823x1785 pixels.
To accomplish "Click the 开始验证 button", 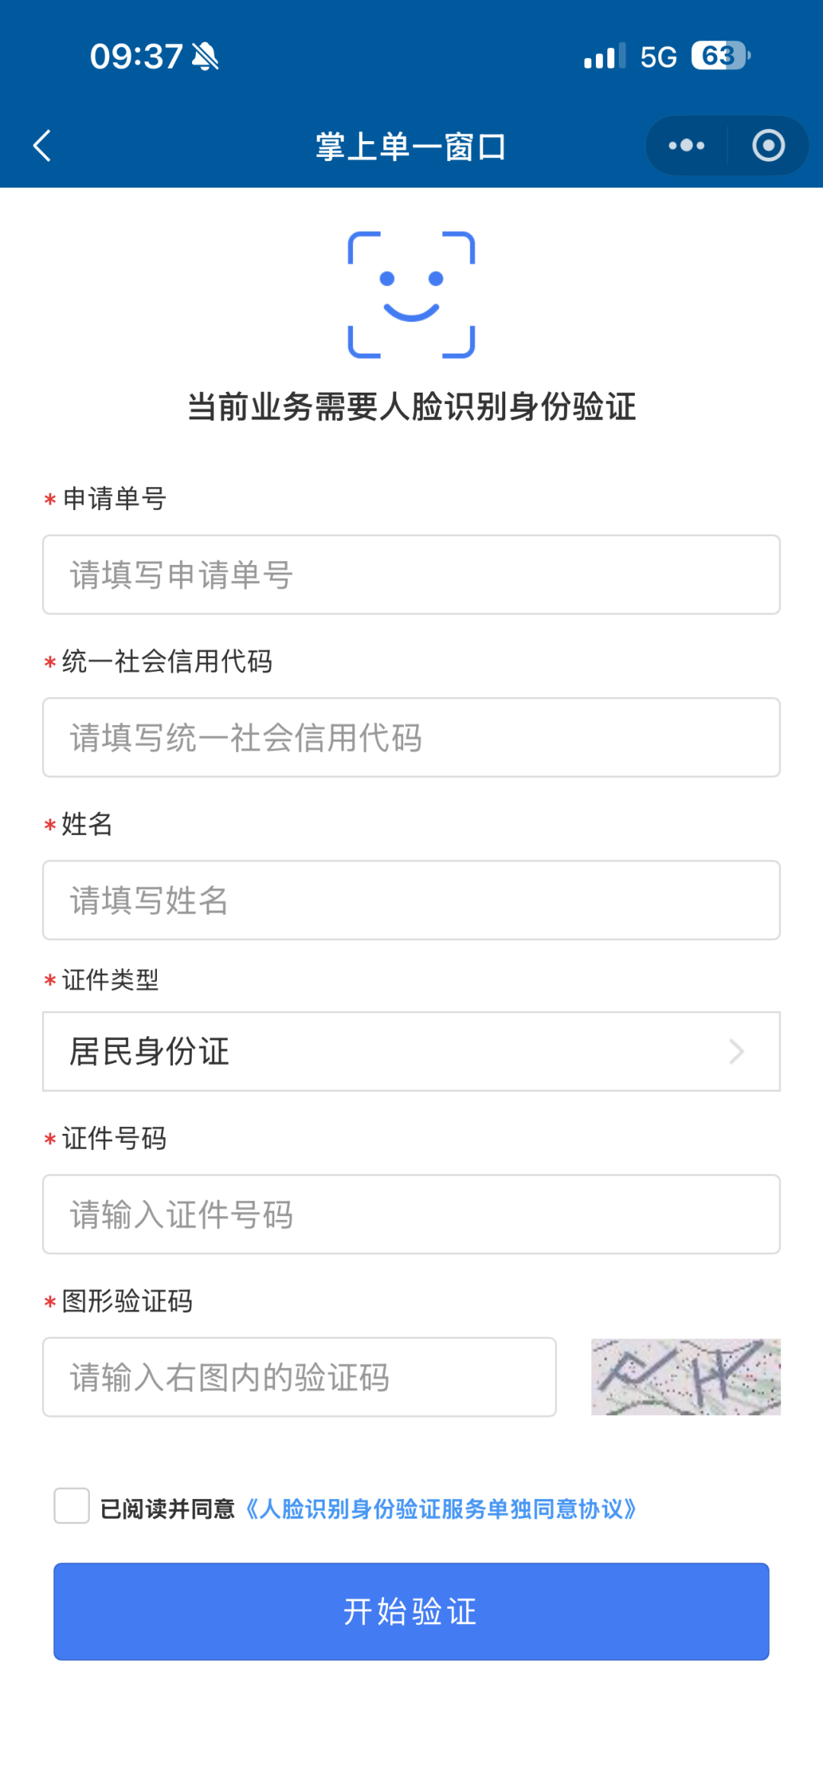I will point(411,1611).
